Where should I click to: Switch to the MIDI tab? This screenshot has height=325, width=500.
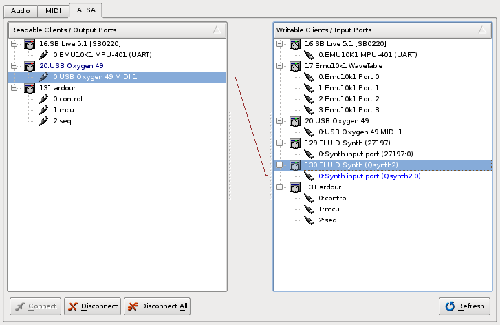53,11
